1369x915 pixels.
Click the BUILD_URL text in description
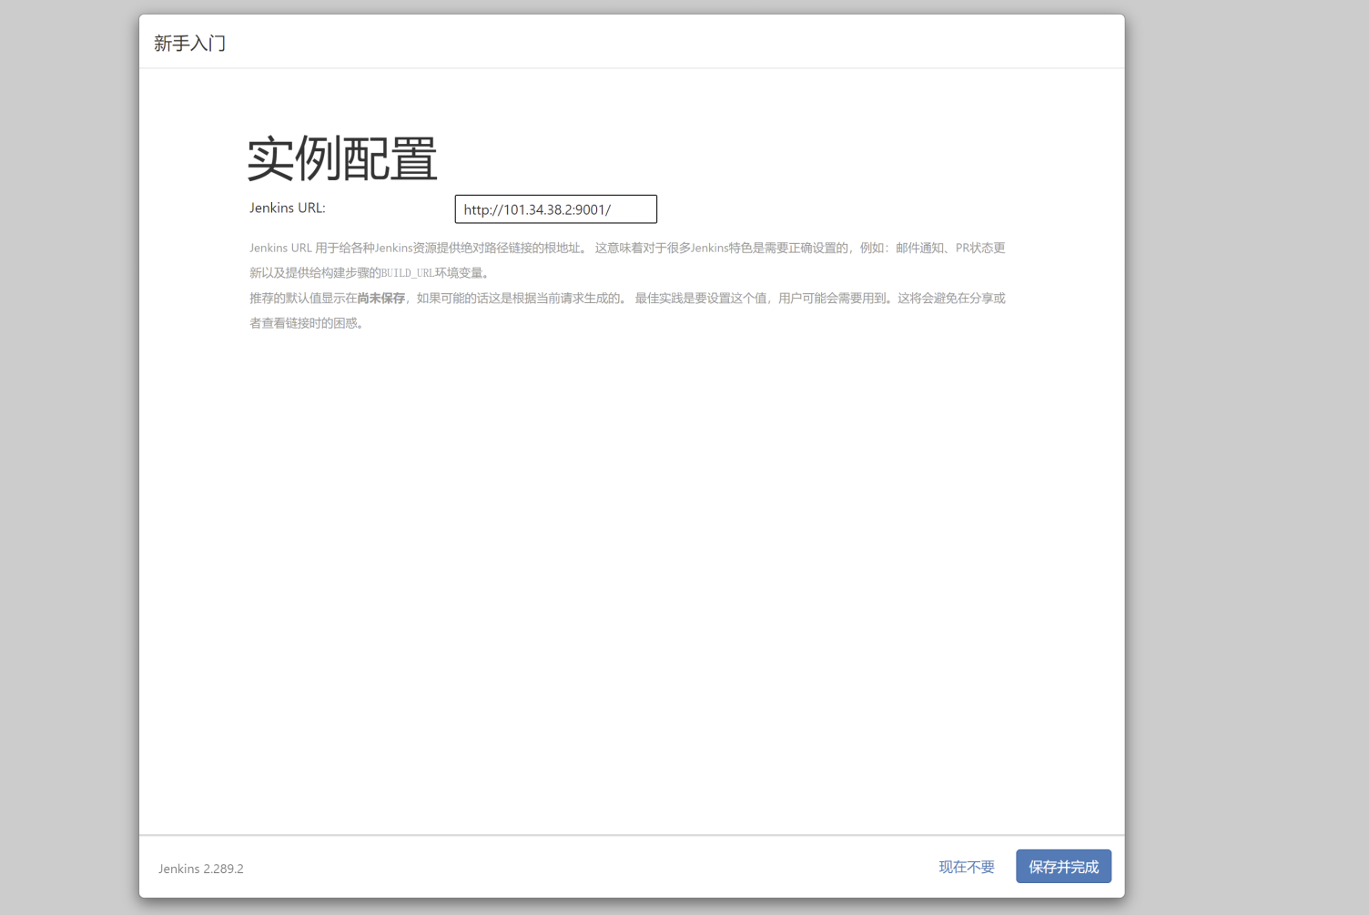tap(408, 273)
